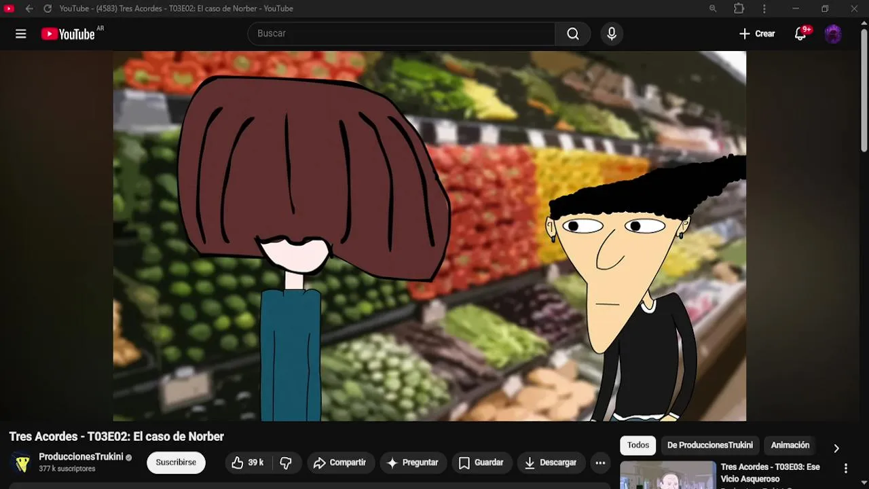Share the video via Compartir
The image size is (869, 489).
click(340, 463)
